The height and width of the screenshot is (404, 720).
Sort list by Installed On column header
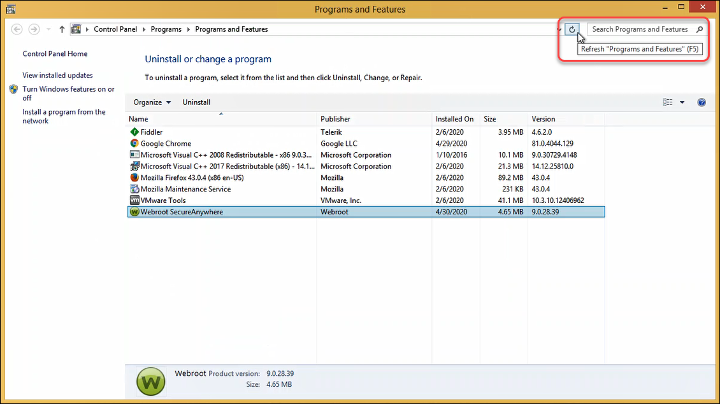(456, 119)
